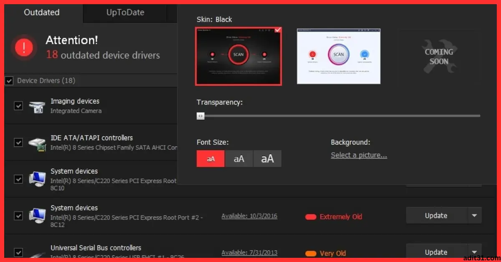Click the Integrated Camera device icon
The image size is (501, 262).
(x=37, y=107)
